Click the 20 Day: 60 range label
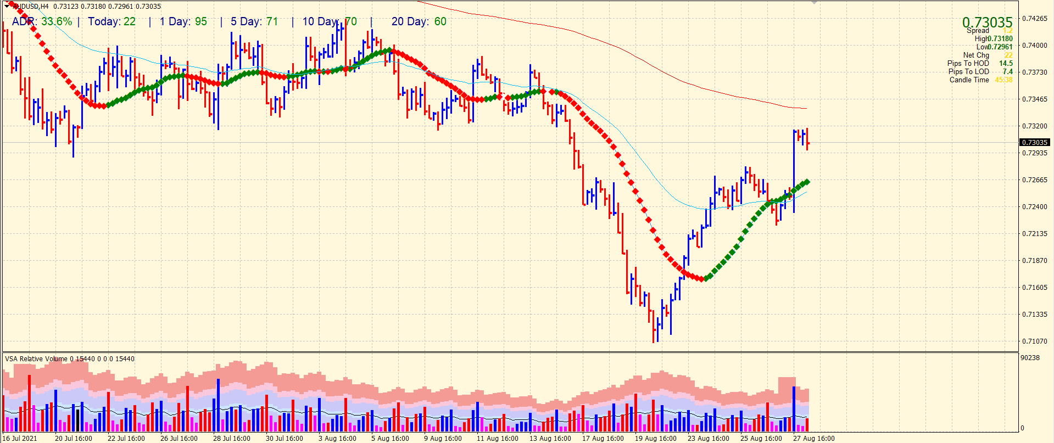Viewport: 1054px width, 443px height. coord(419,21)
